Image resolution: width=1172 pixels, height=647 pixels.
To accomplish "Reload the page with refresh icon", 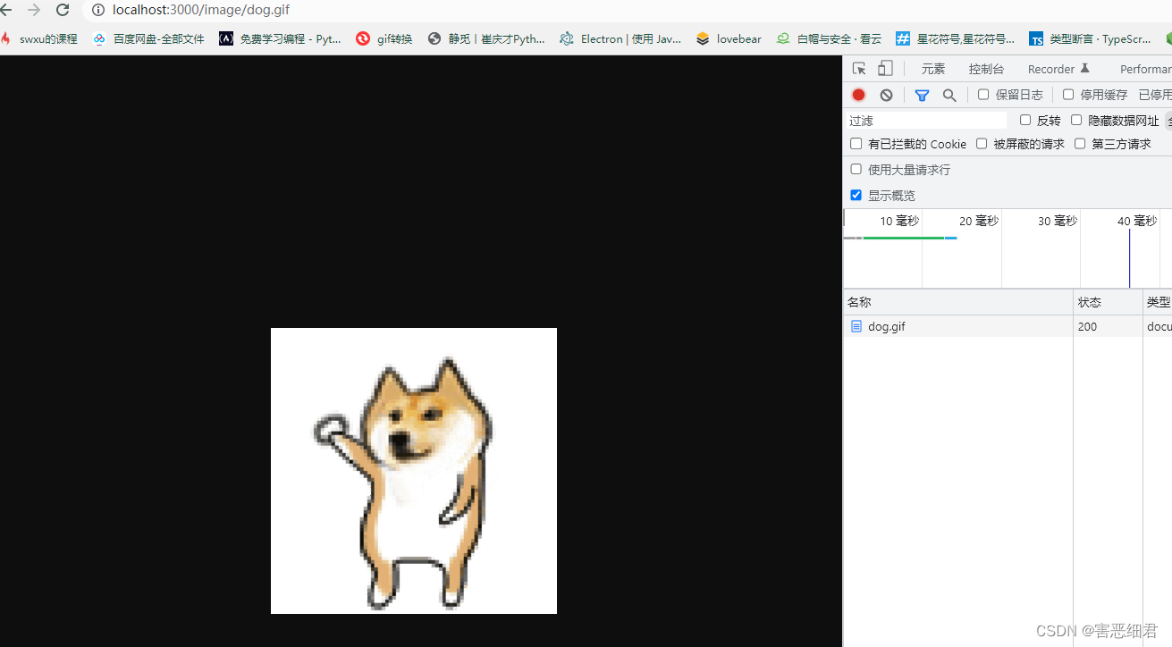I will click(63, 10).
